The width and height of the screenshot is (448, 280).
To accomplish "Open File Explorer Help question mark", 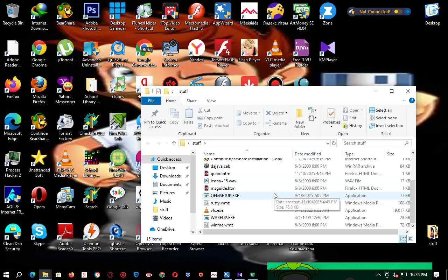I will point(412,101).
